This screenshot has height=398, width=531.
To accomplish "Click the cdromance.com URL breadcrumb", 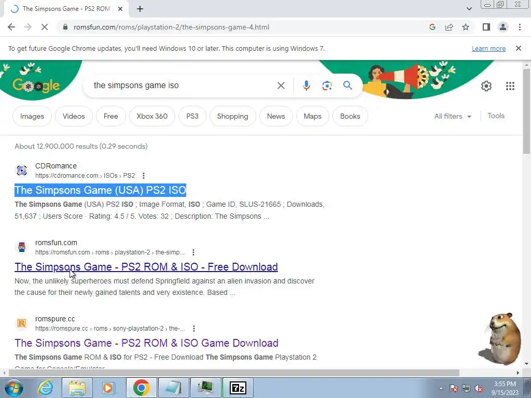I will click(x=85, y=176).
